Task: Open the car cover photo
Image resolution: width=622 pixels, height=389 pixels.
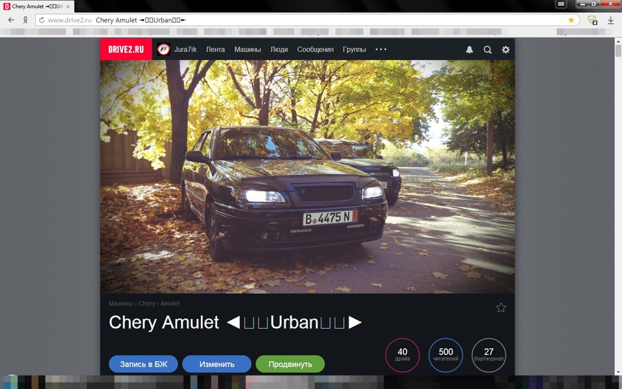Action: click(307, 176)
